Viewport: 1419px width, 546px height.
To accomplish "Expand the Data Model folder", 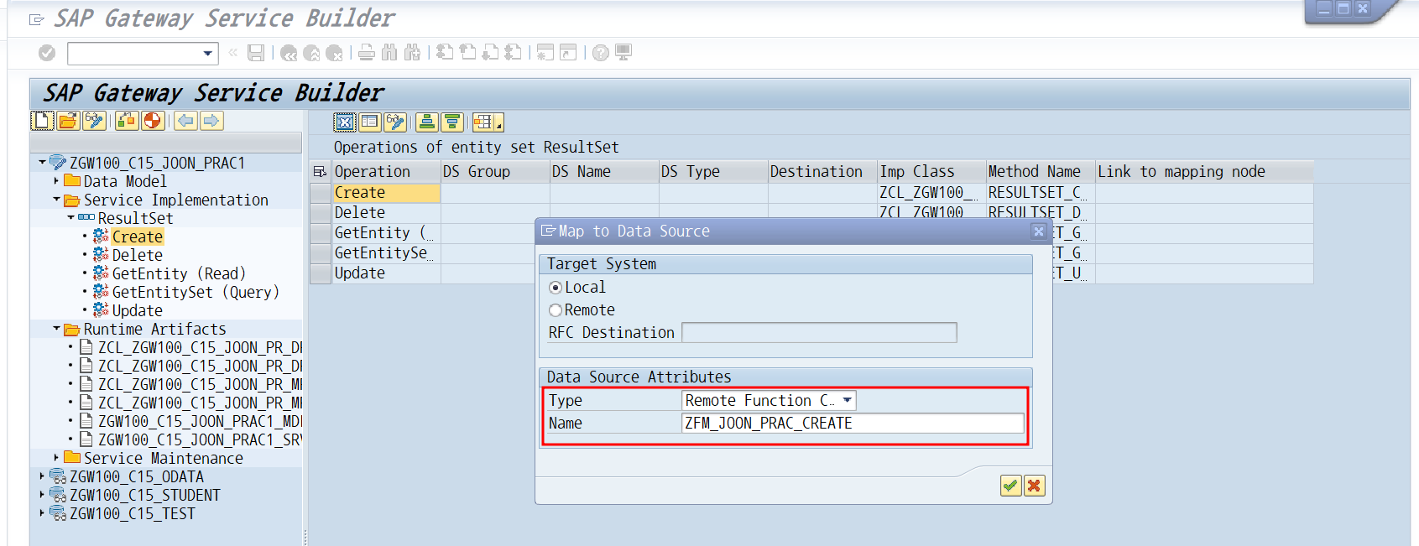I will point(56,180).
